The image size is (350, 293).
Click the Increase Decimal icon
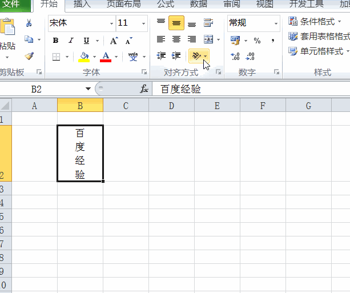click(x=235, y=57)
